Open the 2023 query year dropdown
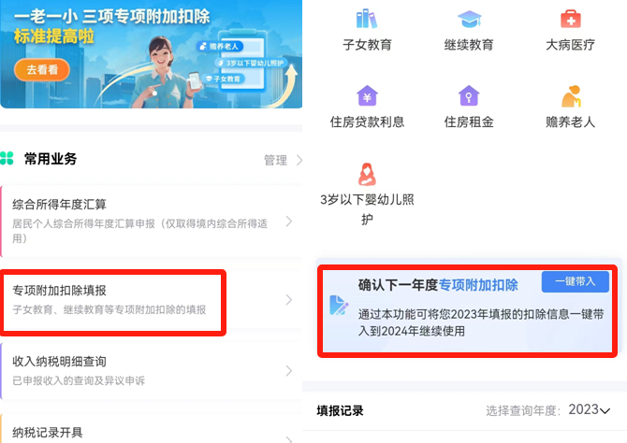Viewport: 627px width, 443px height. (x=589, y=410)
